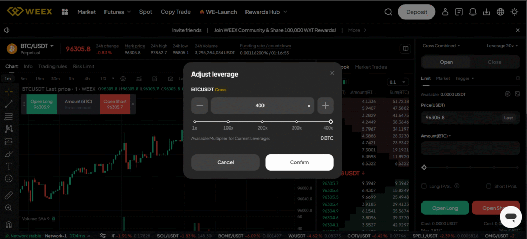Viewport: 527px width, 239px height.
Task: Click the transfer funds icon beside Available
Action: click(508, 94)
